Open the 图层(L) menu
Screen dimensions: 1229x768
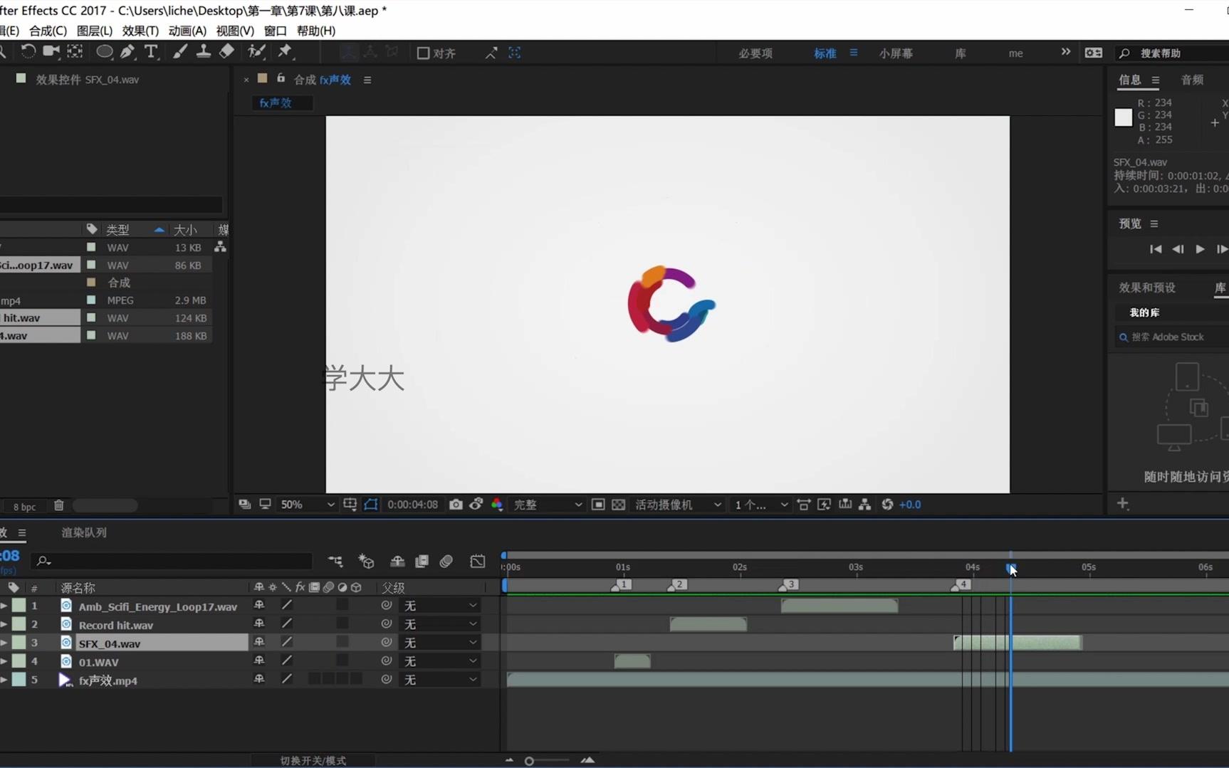[95, 31]
